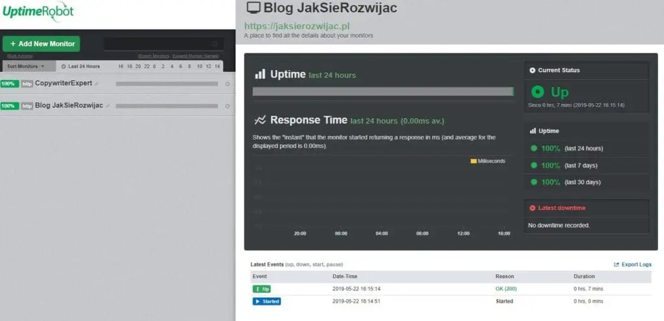
Task: Click the Current Status header icon
Action: [x=533, y=70]
